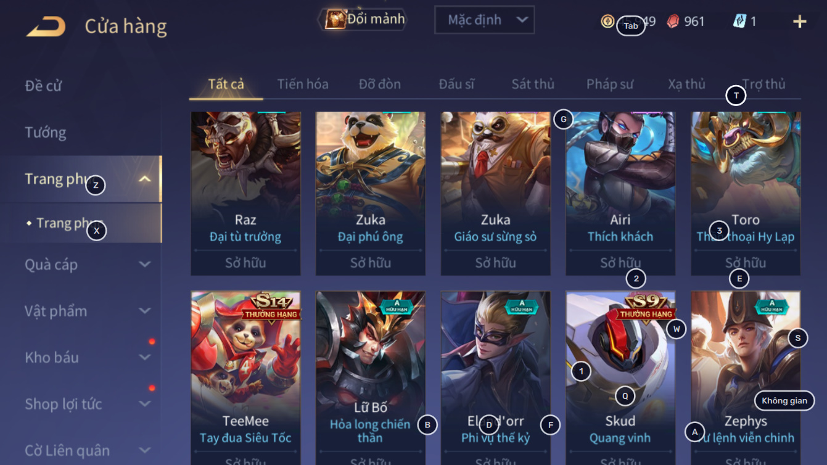Viewport: 827px width, 465px height.
Task: Open the Tướng sidebar menu
Action: coord(45,132)
